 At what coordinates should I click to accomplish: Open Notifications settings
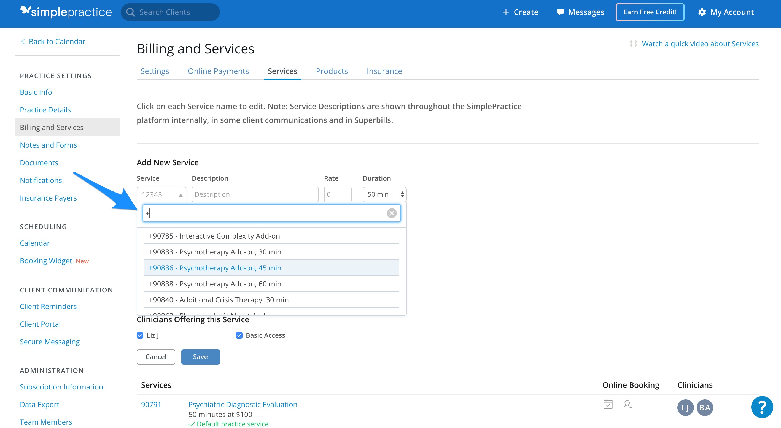coord(41,180)
